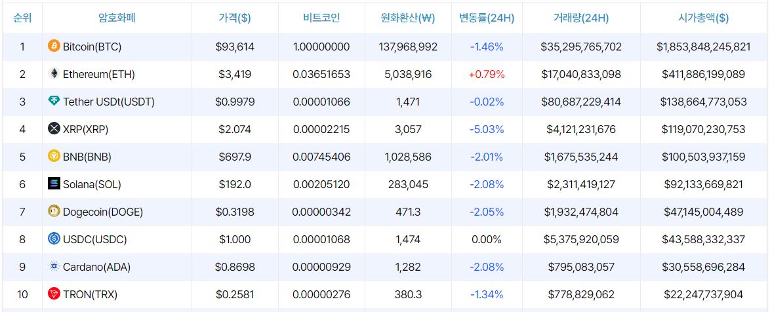The image size is (770, 312).
Task: Click Tether volume $80,687,229,414
Action: tap(581, 102)
